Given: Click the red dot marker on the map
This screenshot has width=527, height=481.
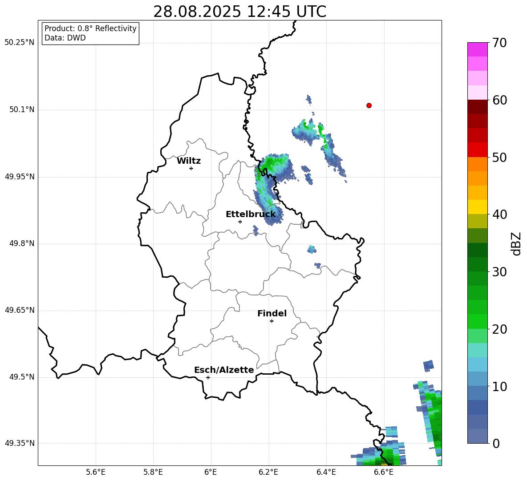Looking at the screenshot, I should pyautogui.click(x=369, y=105).
